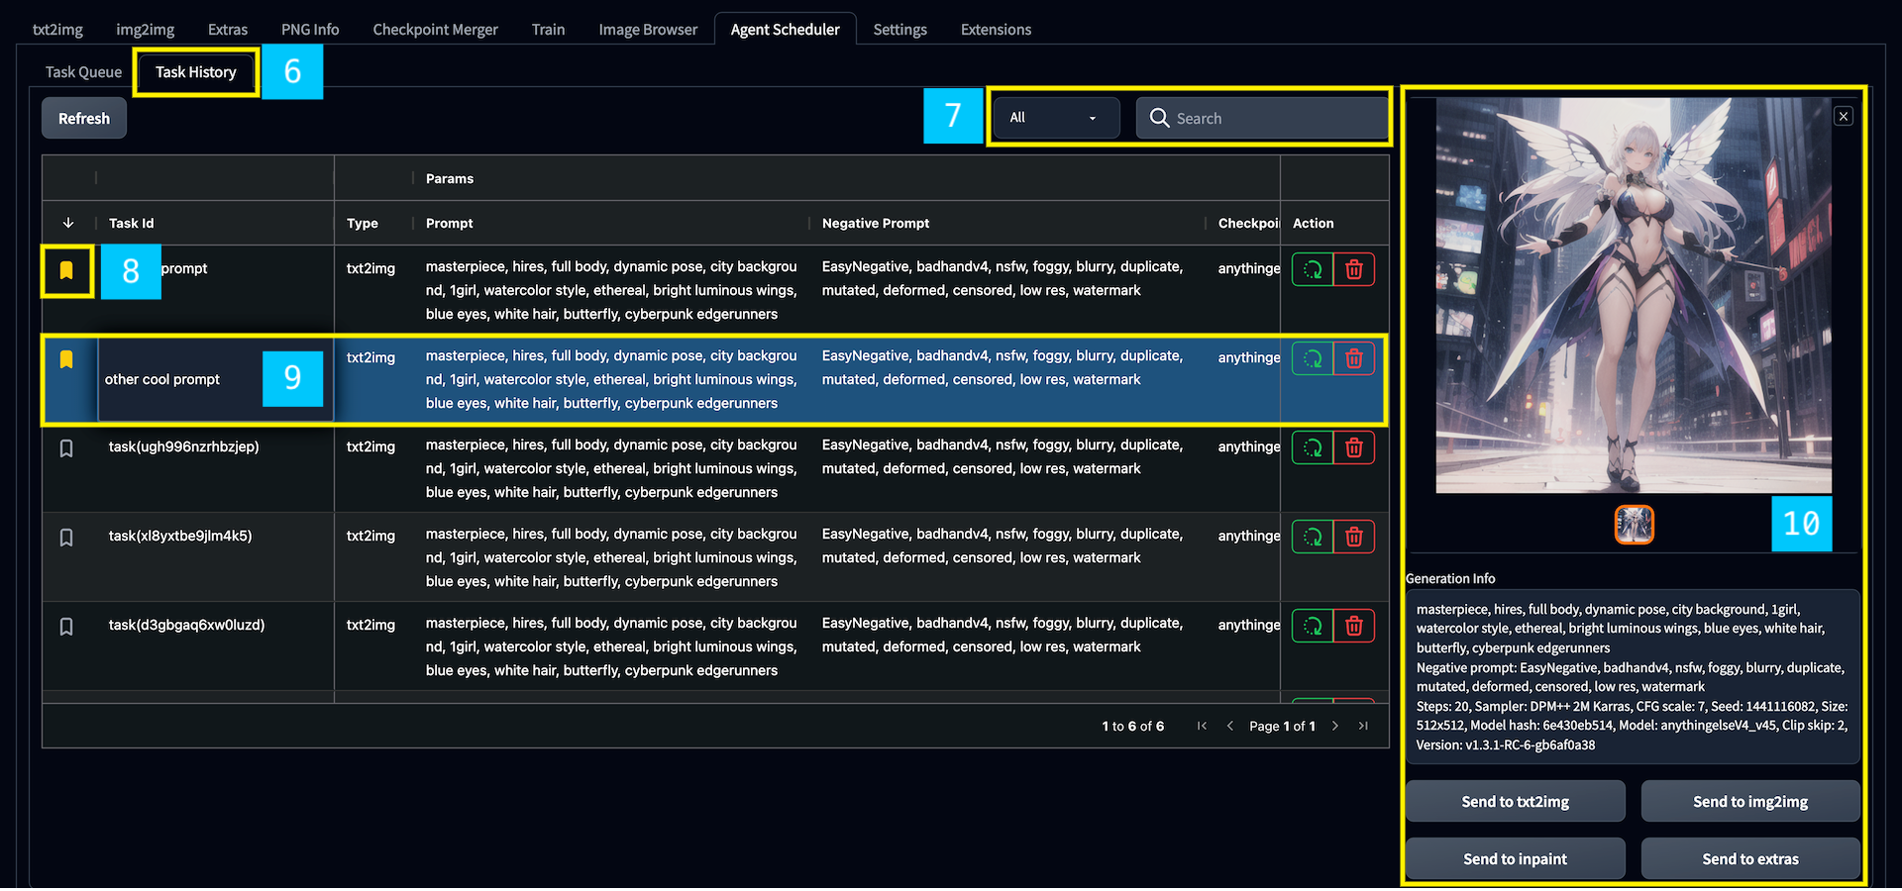The image size is (1902, 891).
Task: Sort the table by the Task Id header
Action: click(x=132, y=224)
